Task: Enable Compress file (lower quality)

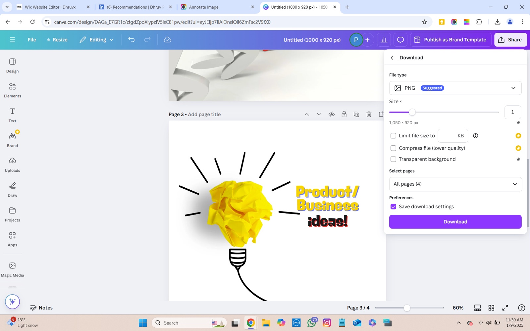Action: tap(393, 148)
